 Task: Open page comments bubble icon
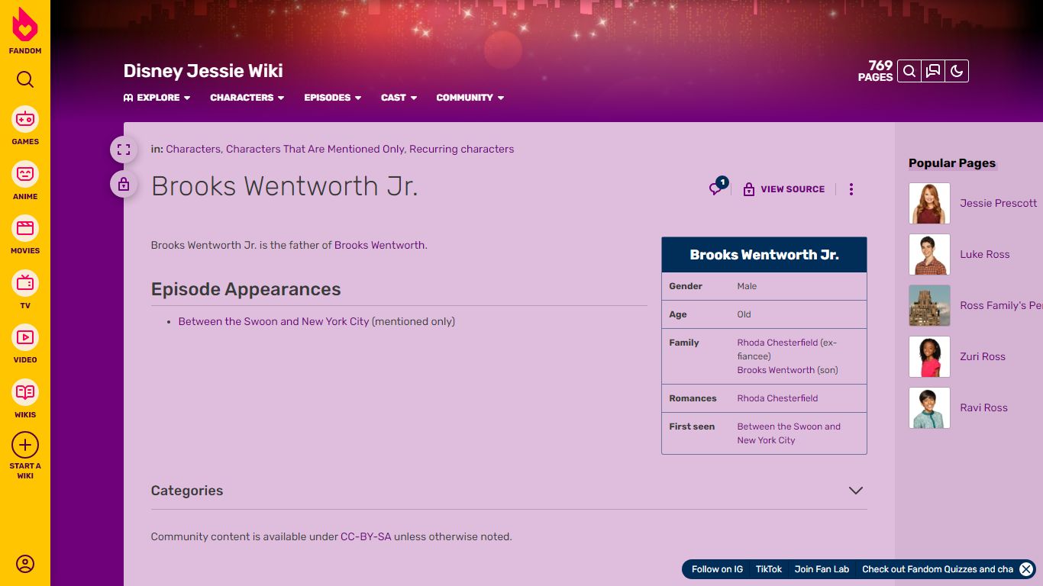point(718,188)
